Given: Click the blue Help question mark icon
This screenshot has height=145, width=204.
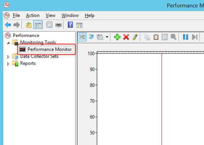Looking at the screenshot, I should click(70, 25).
